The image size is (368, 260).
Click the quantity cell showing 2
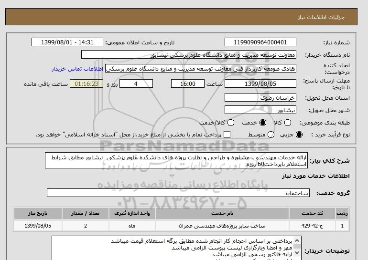pos(86,226)
